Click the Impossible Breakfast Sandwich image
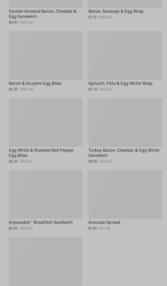 (45, 194)
